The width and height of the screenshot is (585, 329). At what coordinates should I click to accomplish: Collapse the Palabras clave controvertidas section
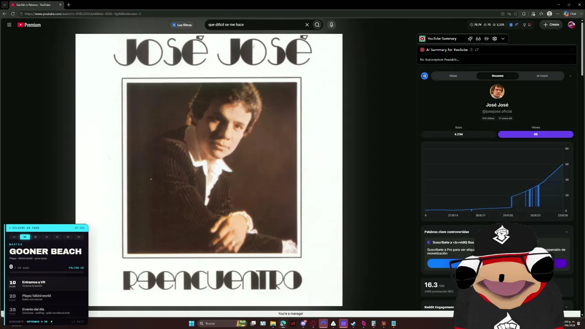(x=566, y=232)
